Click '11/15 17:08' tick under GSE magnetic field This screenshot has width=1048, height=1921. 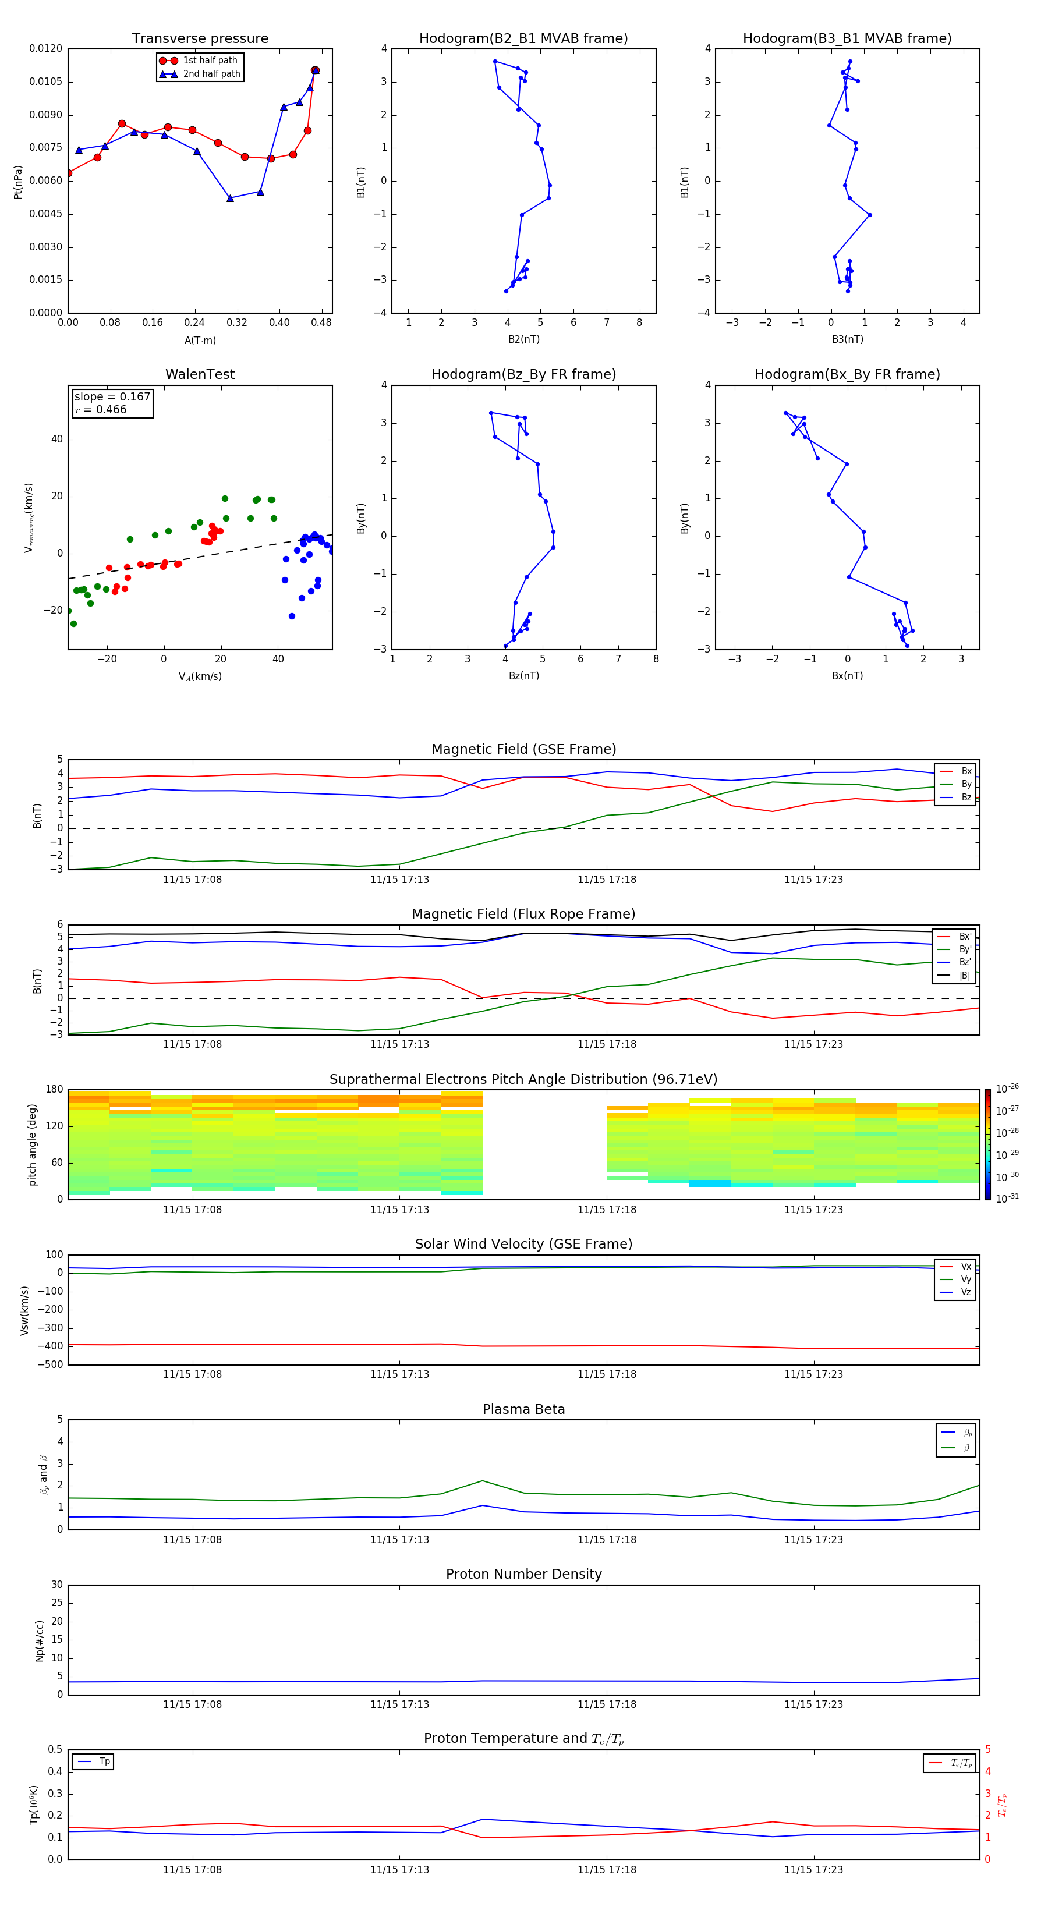point(193,880)
